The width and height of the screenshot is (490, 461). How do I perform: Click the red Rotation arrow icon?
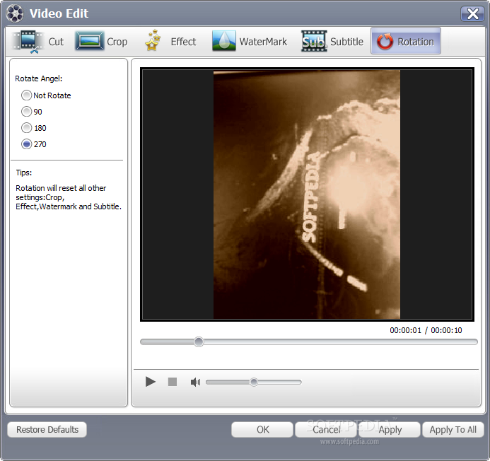click(385, 41)
